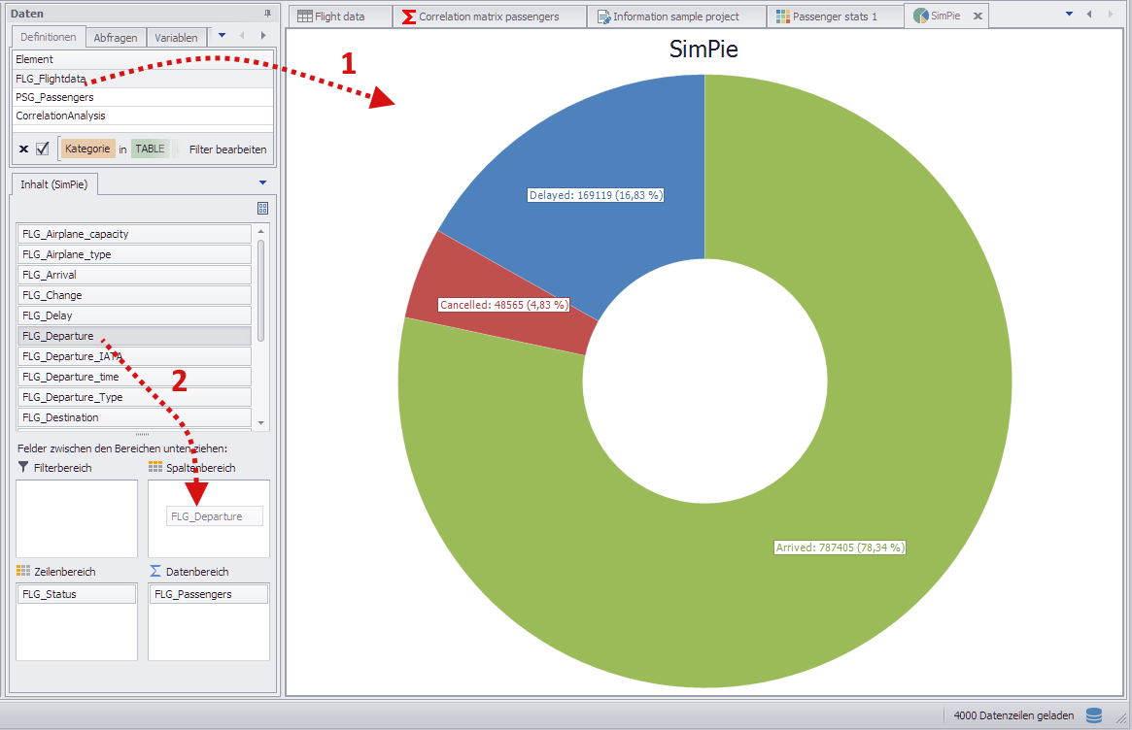The height and width of the screenshot is (730, 1132).
Task: Switch to the Abfragen tab
Action: [116, 38]
